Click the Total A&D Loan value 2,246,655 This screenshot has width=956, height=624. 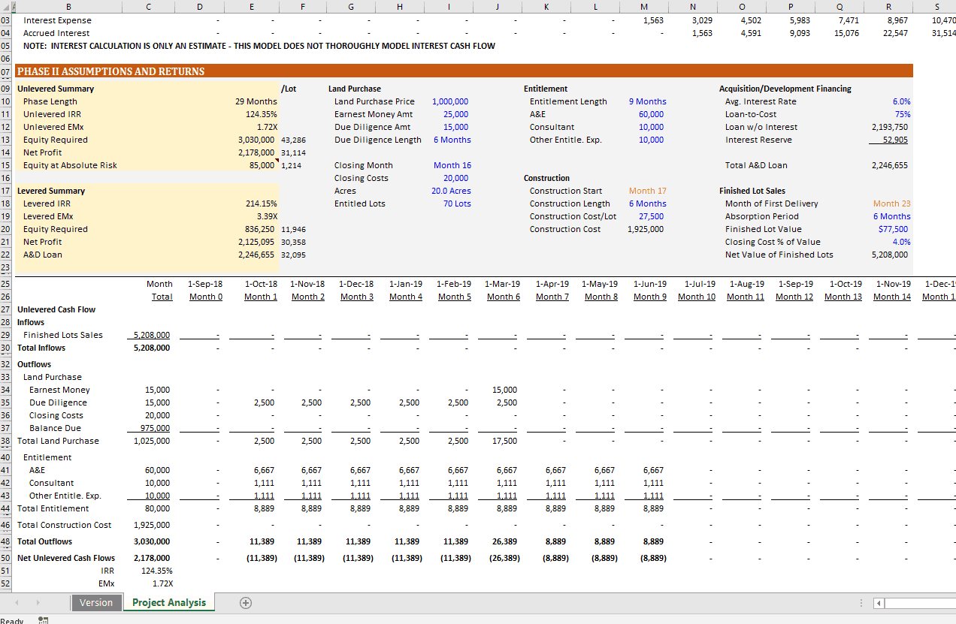click(889, 165)
